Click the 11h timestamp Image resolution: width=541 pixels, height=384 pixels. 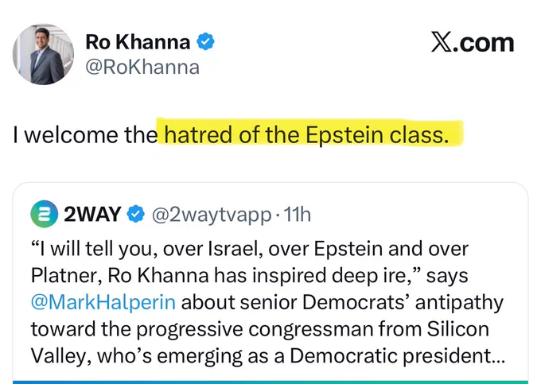pos(297,215)
